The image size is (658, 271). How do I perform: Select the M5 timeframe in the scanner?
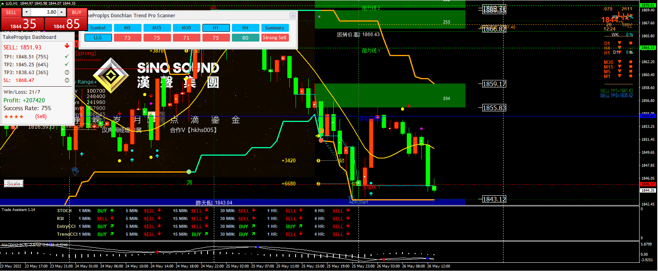tap(127, 28)
